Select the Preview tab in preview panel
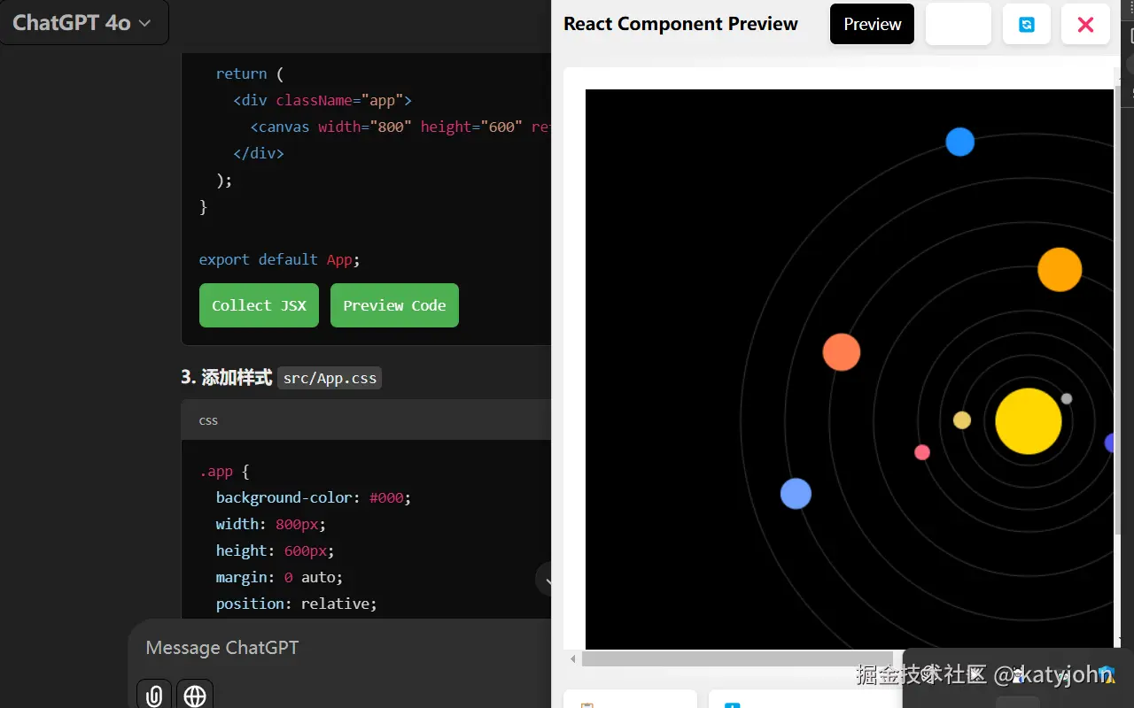Screen dimensions: 1134x708 point(872,24)
